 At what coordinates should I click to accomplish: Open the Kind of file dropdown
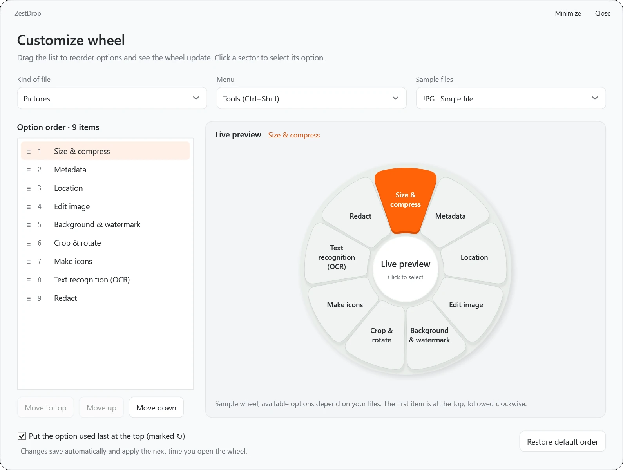pyautogui.click(x=112, y=98)
